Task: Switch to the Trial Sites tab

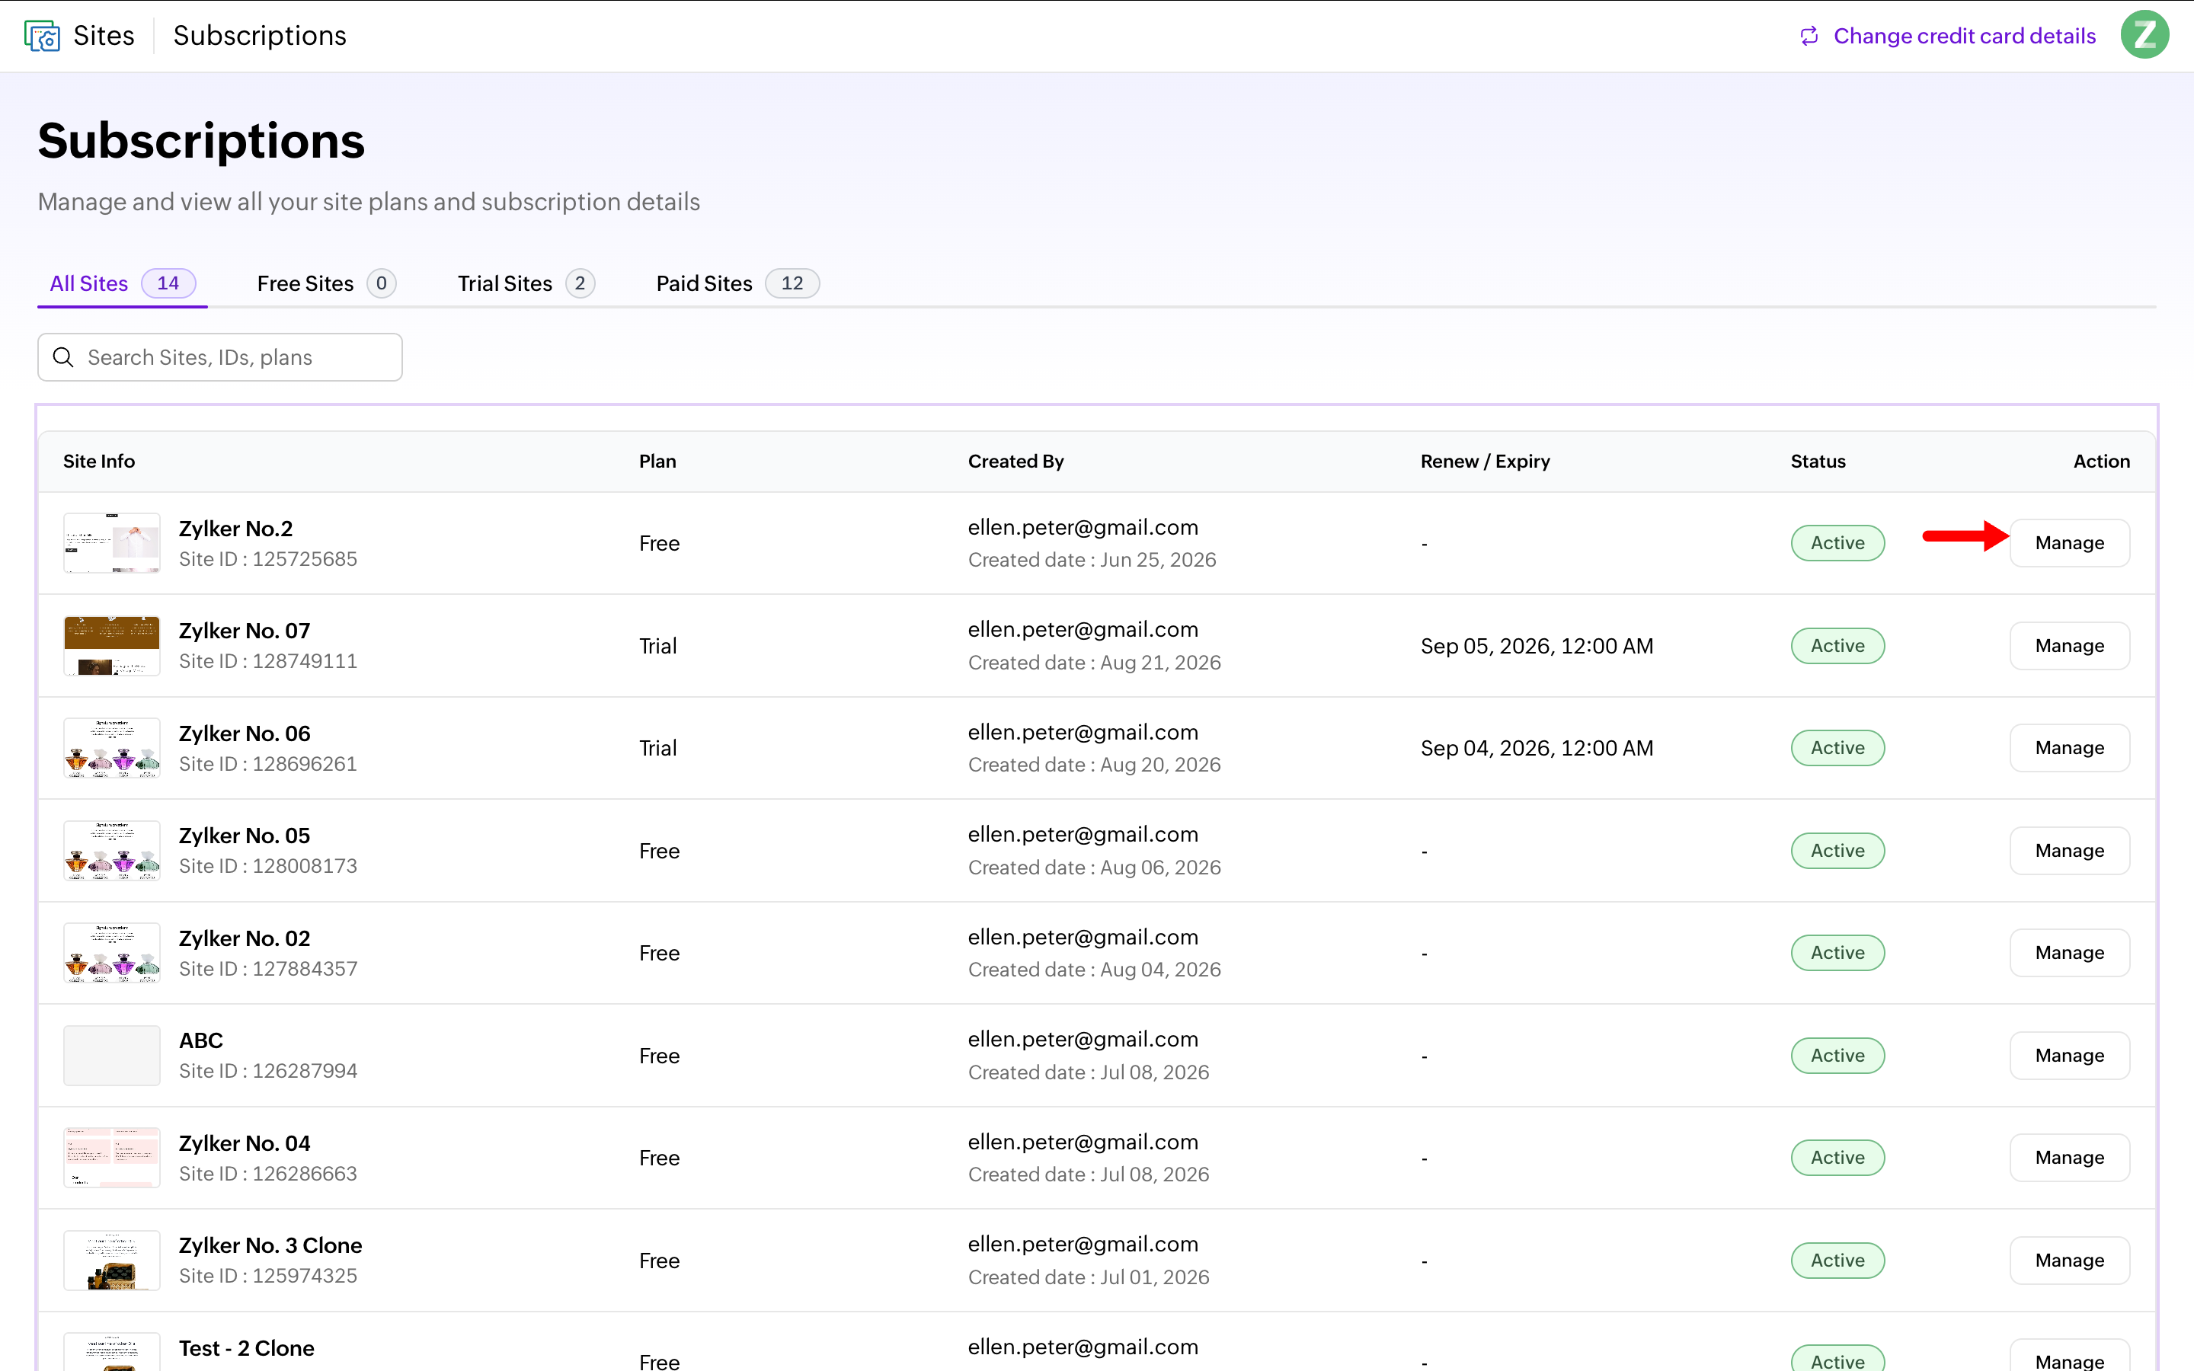Action: 526,284
